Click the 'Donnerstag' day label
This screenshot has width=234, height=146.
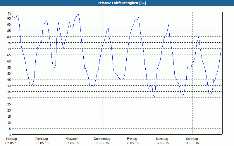coord(102,139)
